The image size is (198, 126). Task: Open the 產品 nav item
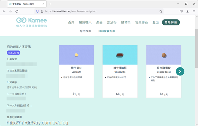click(x=99, y=22)
